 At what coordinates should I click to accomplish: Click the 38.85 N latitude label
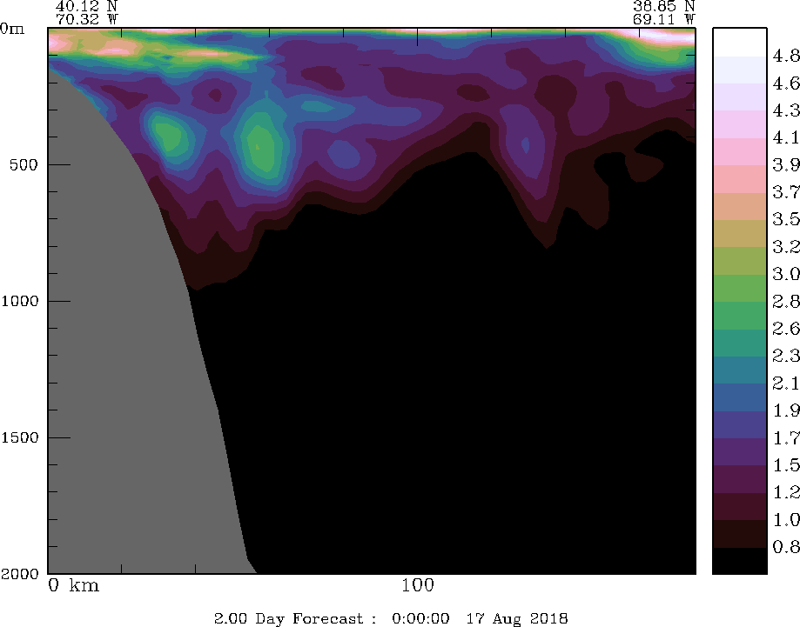tap(664, 6)
